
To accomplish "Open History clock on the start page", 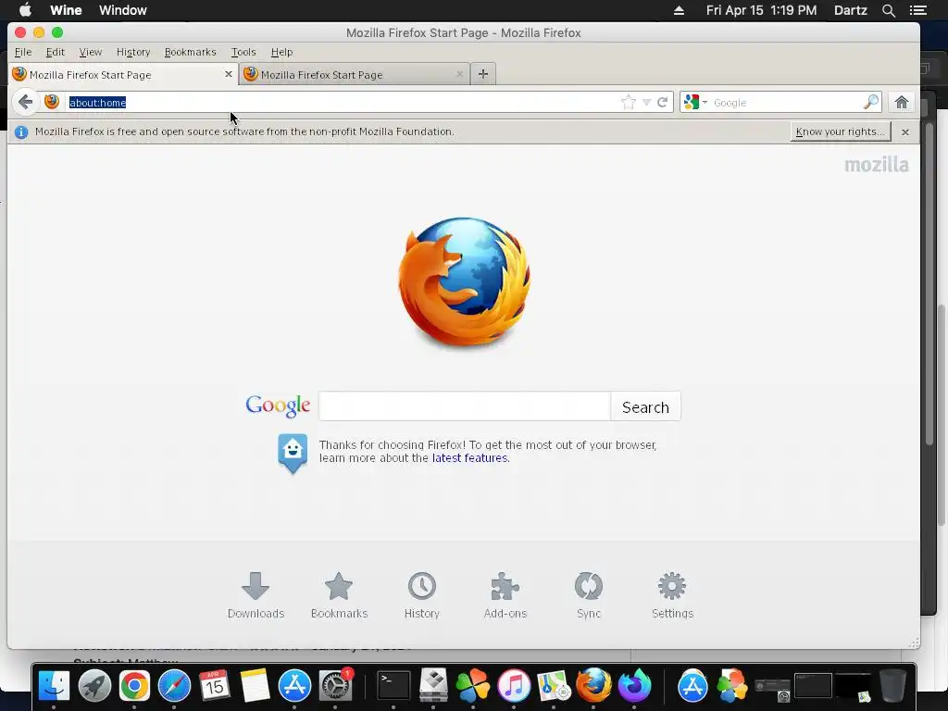I will (422, 595).
